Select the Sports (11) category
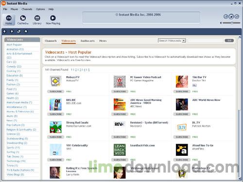Screen dimensions: 243x182 coord(13,148)
